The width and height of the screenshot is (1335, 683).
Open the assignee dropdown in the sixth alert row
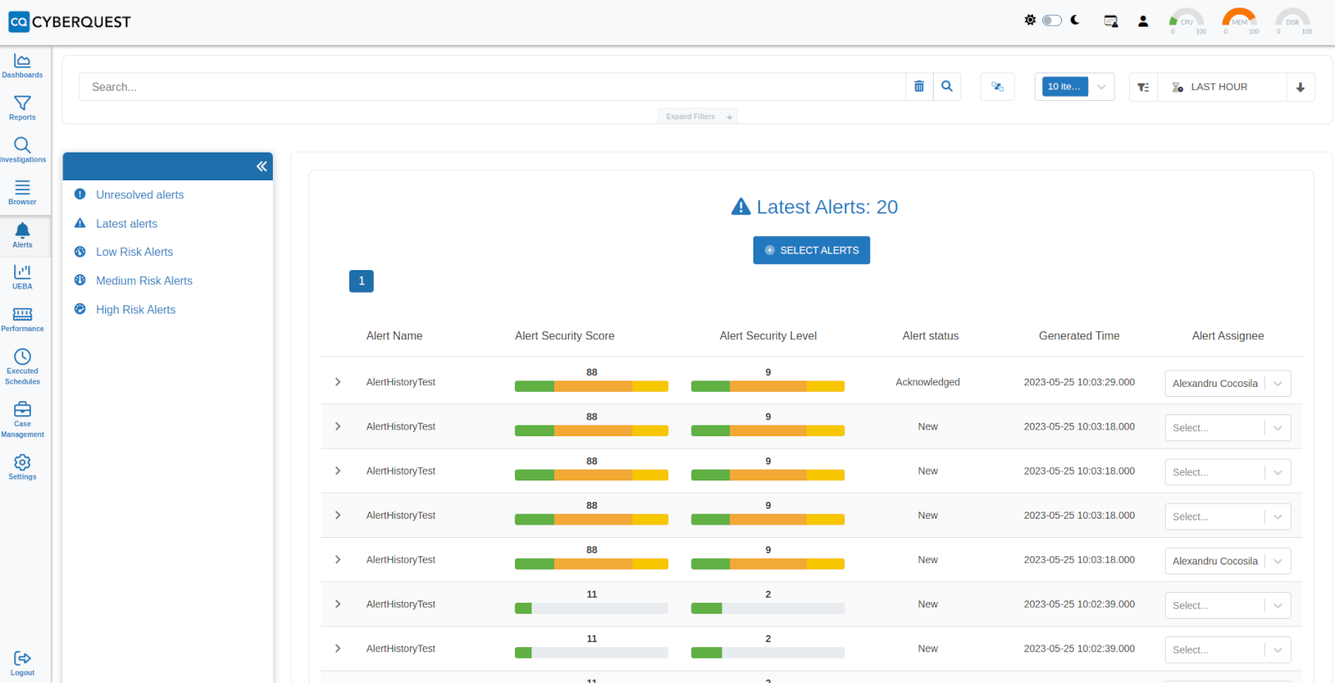(x=1227, y=605)
